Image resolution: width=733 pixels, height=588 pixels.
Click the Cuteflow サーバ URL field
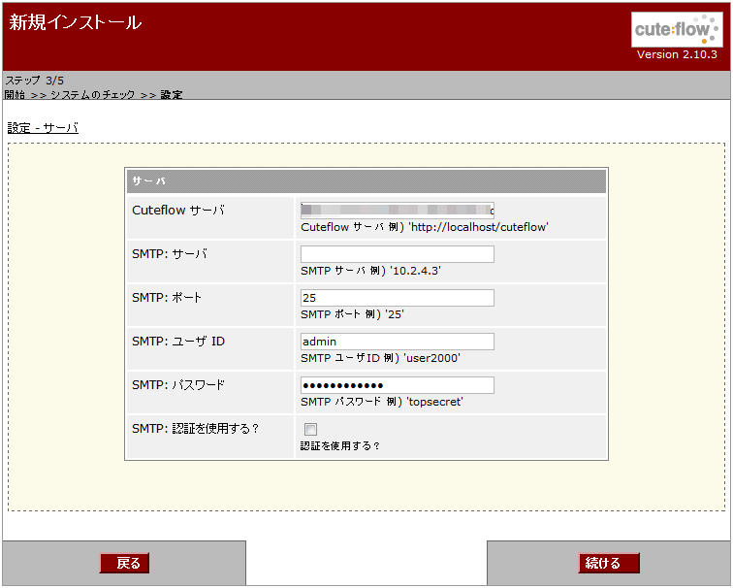(x=397, y=211)
